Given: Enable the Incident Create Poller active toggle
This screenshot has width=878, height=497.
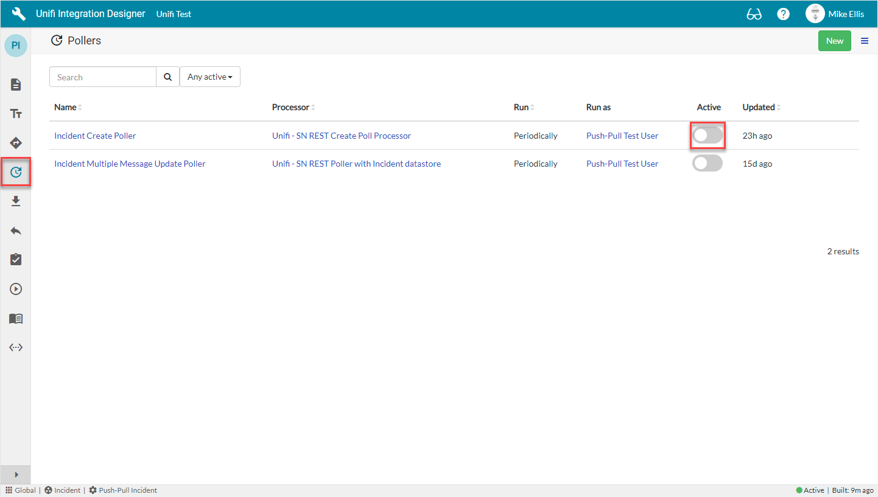Looking at the screenshot, I should [x=707, y=136].
